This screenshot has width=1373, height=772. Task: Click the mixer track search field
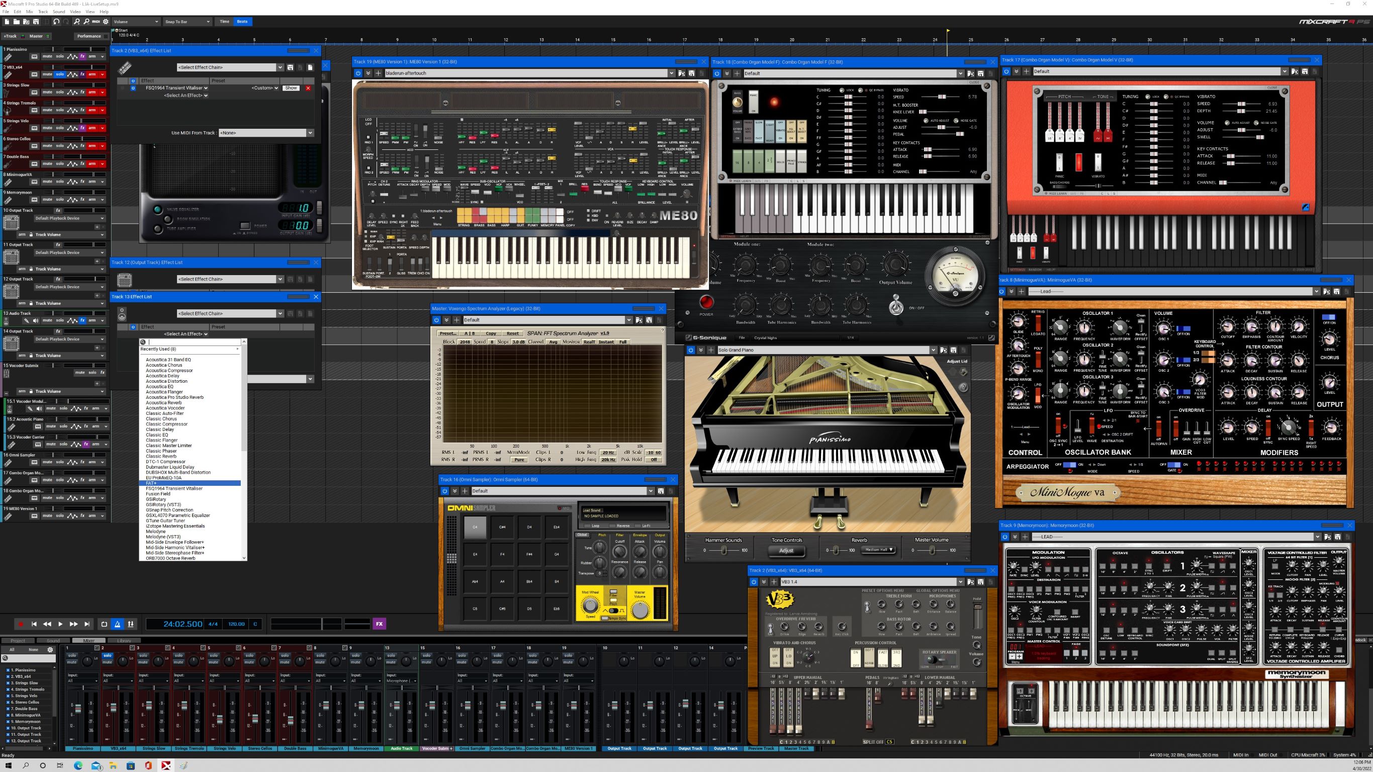pos(29,658)
